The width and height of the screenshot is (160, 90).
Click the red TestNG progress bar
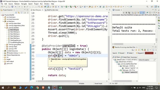pyautogui.click(x=149, y=53)
